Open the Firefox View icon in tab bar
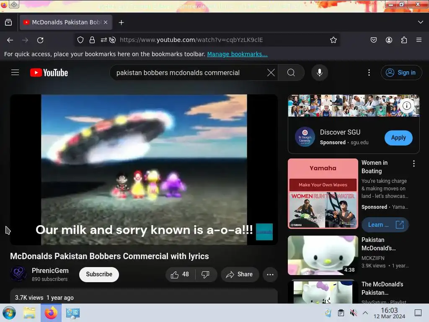429x322 pixels. 8,23
